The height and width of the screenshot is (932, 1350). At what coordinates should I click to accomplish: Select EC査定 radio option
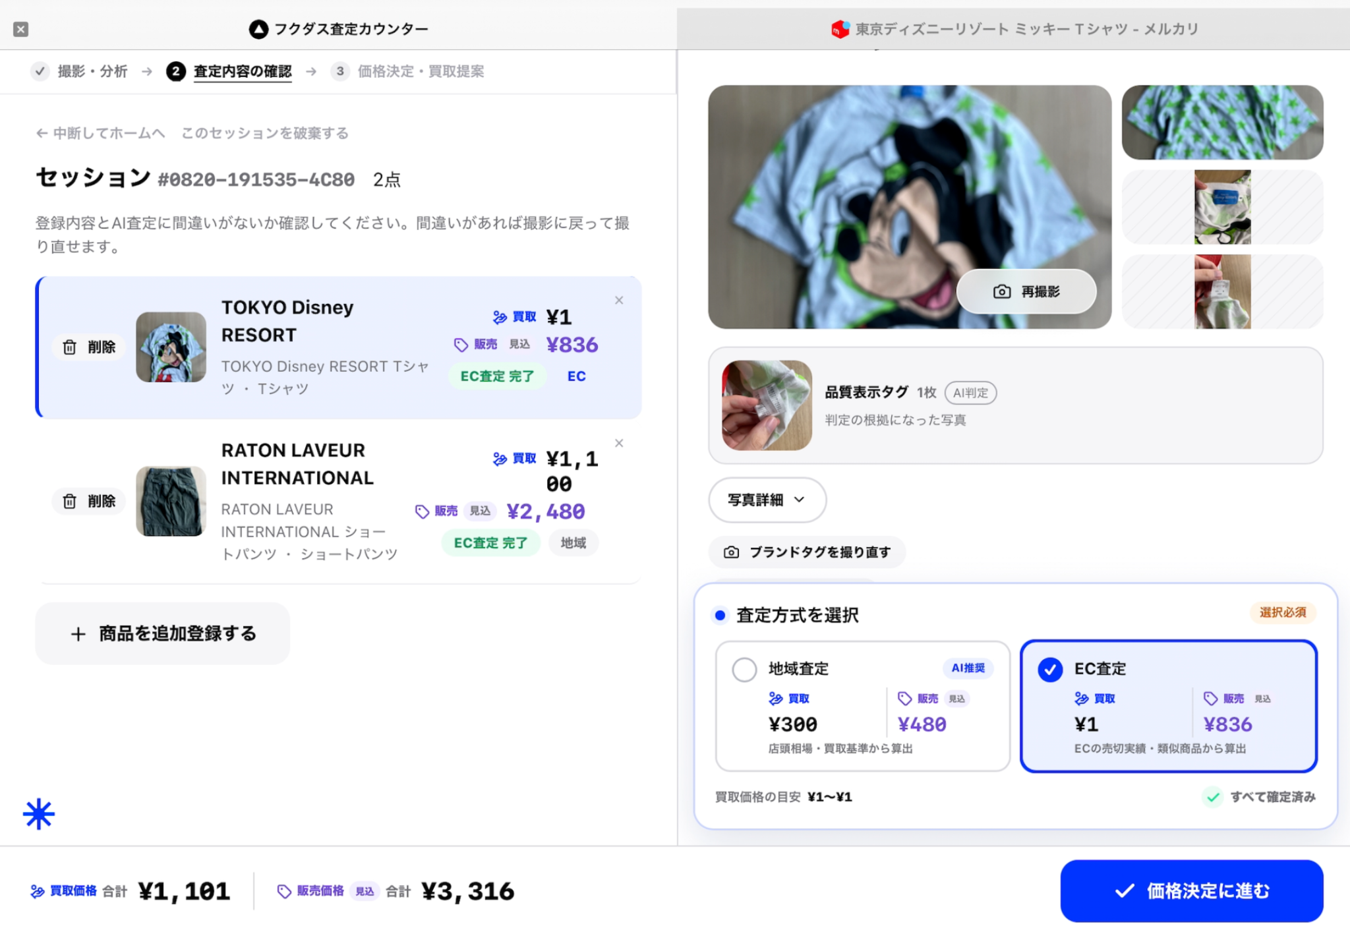pyautogui.click(x=1050, y=670)
